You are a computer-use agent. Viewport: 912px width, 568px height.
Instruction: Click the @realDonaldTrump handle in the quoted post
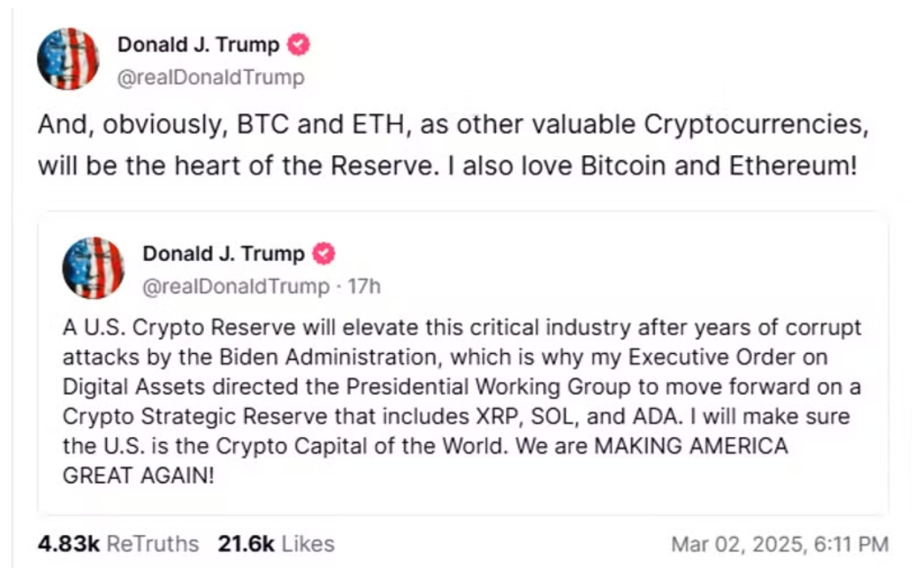pyautogui.click(x=236, y=286)
